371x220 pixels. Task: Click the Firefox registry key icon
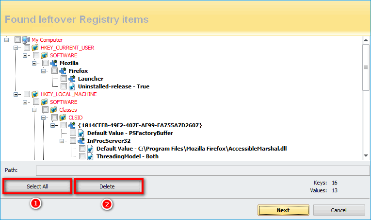[63, 71]
